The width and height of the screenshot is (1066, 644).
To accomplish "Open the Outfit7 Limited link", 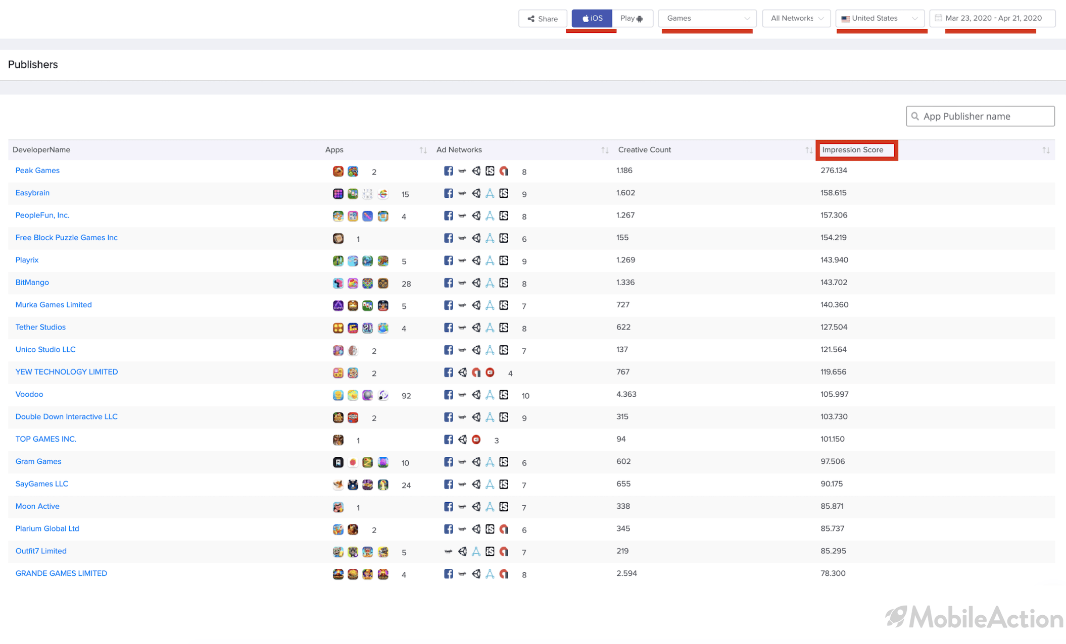I will pos(41,551).
